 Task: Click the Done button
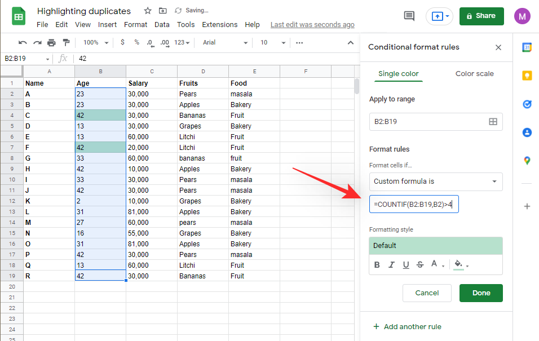point(481,293)
